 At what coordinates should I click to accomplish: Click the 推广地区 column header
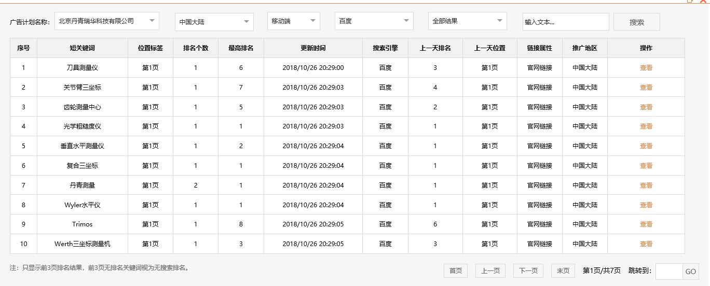pos(585,48)
